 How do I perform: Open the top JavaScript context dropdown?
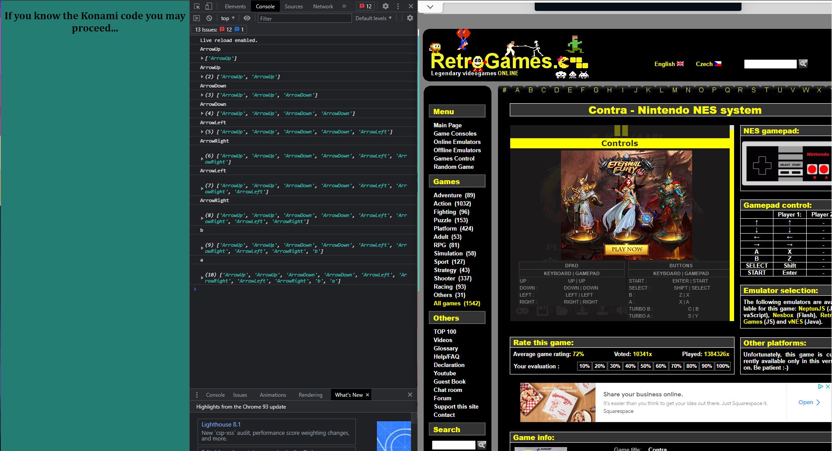point(228,18)
